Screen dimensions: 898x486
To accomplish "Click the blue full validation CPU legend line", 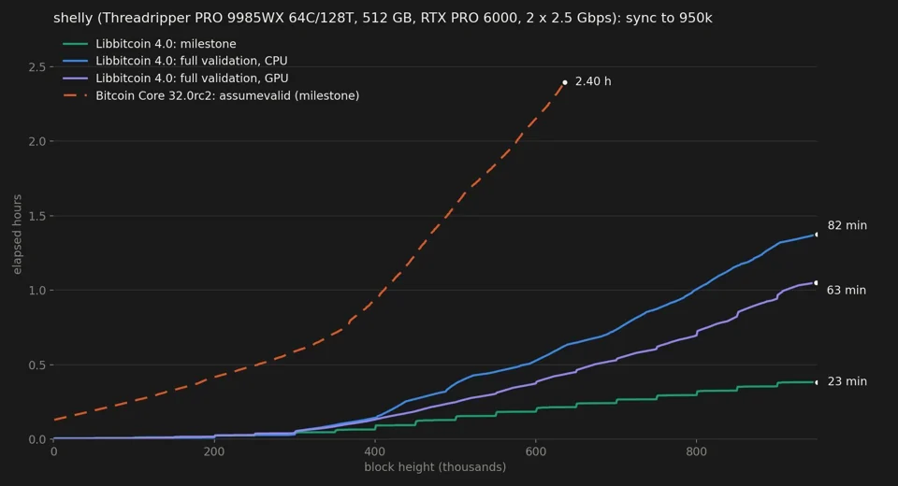I will click(76, 61).
